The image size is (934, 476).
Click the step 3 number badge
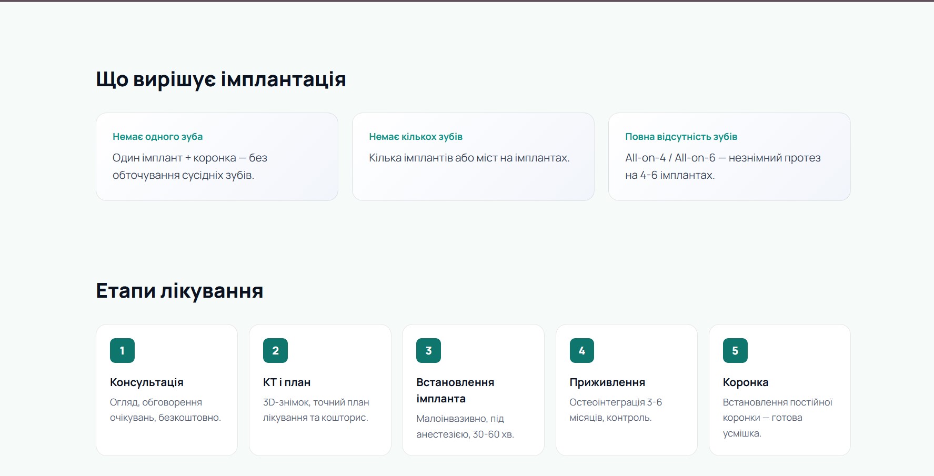[x=428, y=350]
